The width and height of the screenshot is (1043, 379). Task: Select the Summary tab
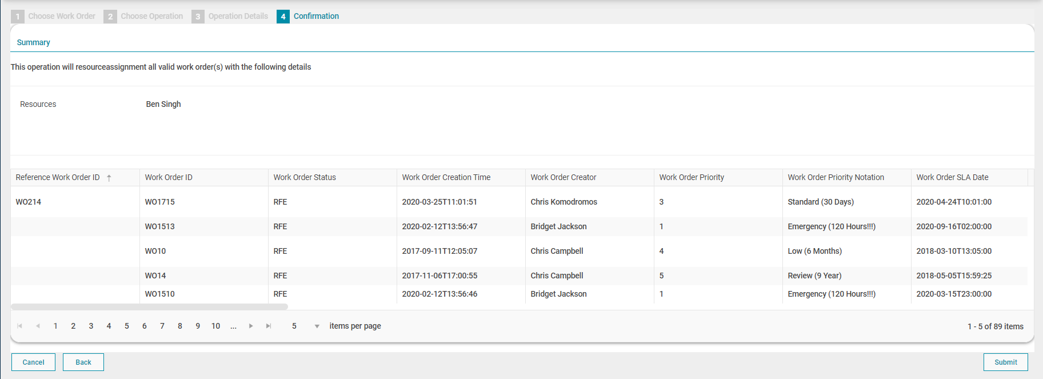(x=33, y=42)
